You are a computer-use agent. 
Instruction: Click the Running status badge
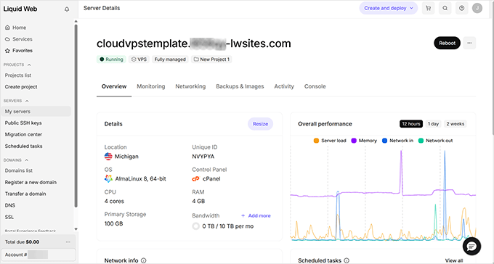pos(111,59)
